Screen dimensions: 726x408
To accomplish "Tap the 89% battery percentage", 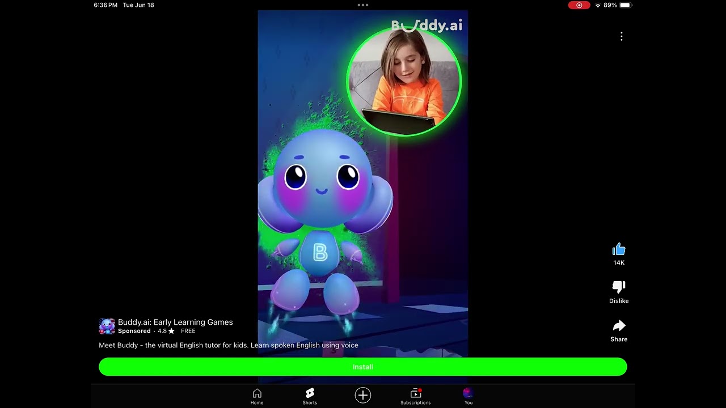I will click(x=610, y=5).
